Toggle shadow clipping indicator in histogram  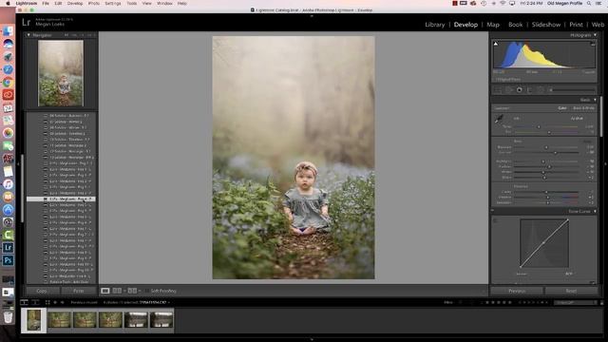point(496,44)
